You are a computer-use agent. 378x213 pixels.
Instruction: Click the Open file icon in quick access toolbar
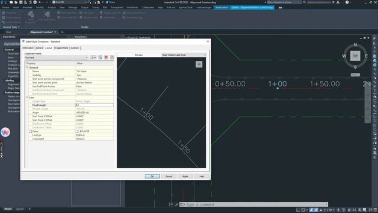tap(16, 2)
